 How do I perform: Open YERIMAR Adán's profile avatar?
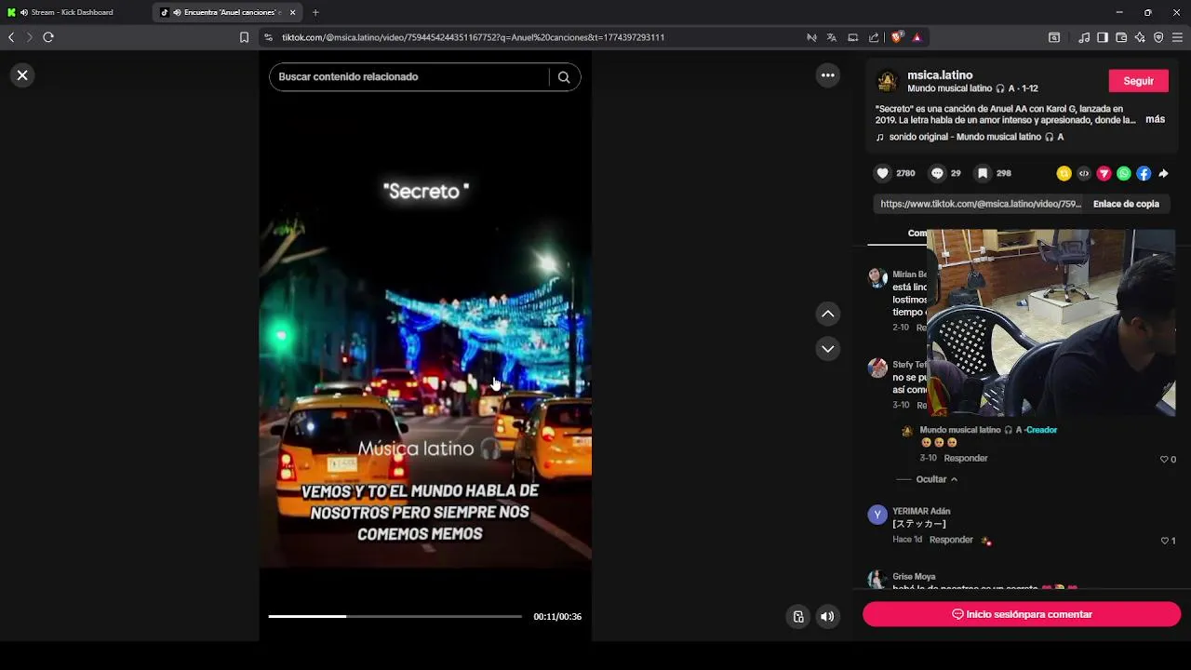click(877, 516)
